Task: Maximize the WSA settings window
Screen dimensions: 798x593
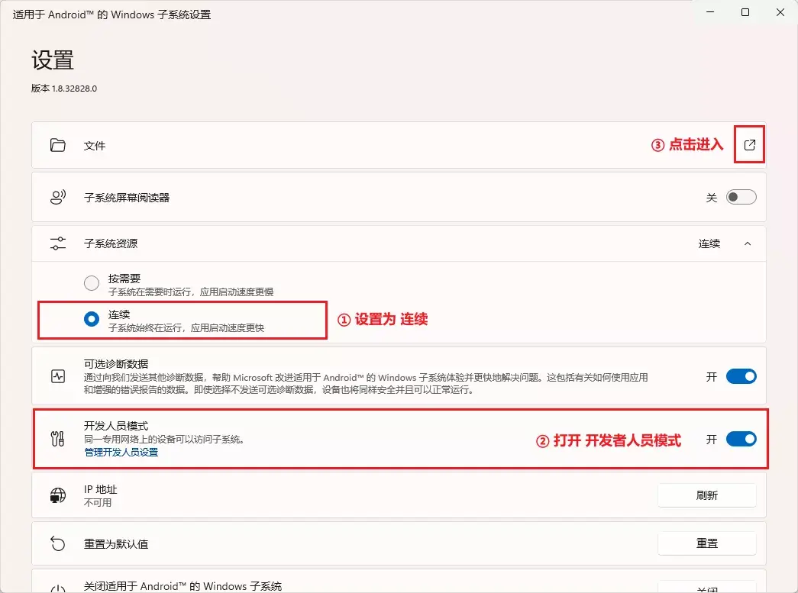Action: coord(745,12)
